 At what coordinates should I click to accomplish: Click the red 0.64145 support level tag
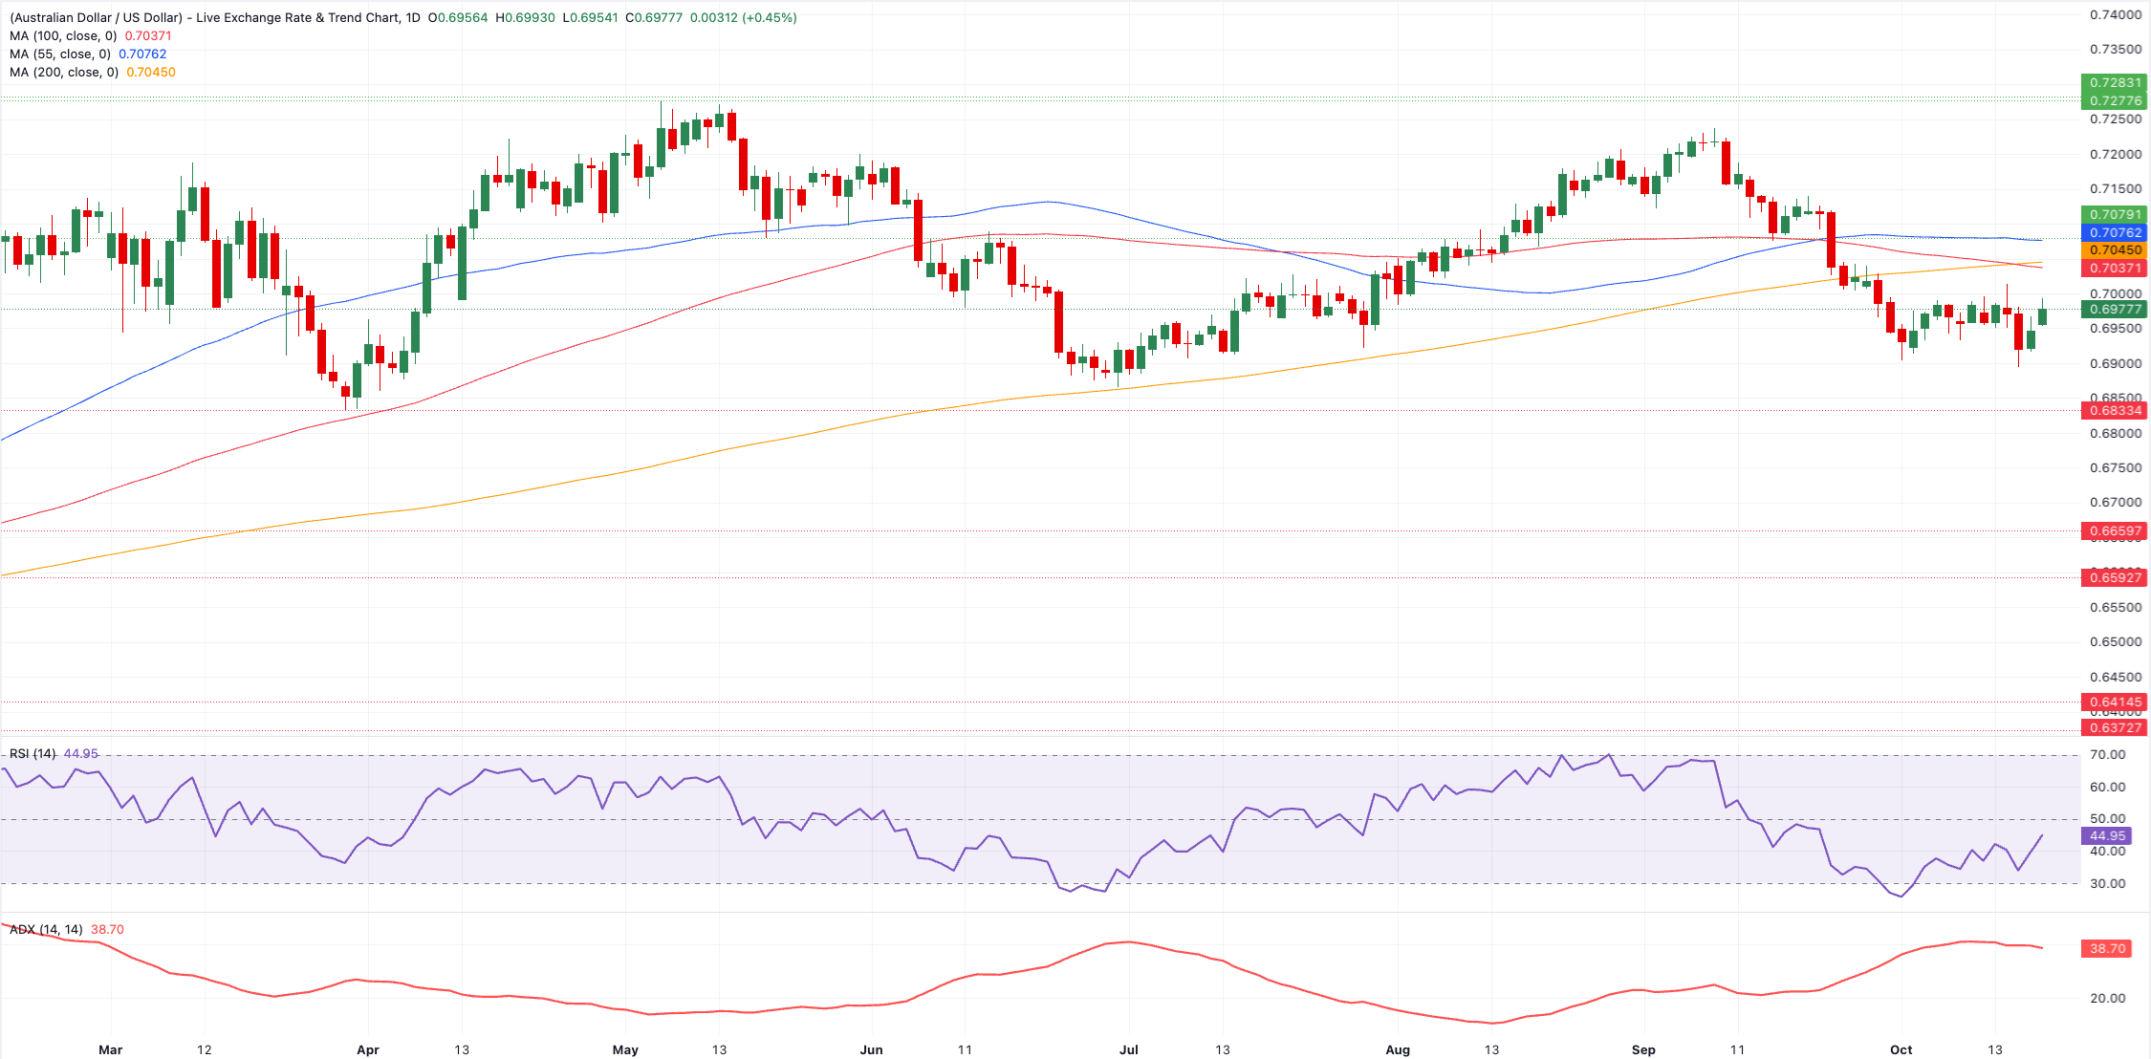[x=2115, y=702]
